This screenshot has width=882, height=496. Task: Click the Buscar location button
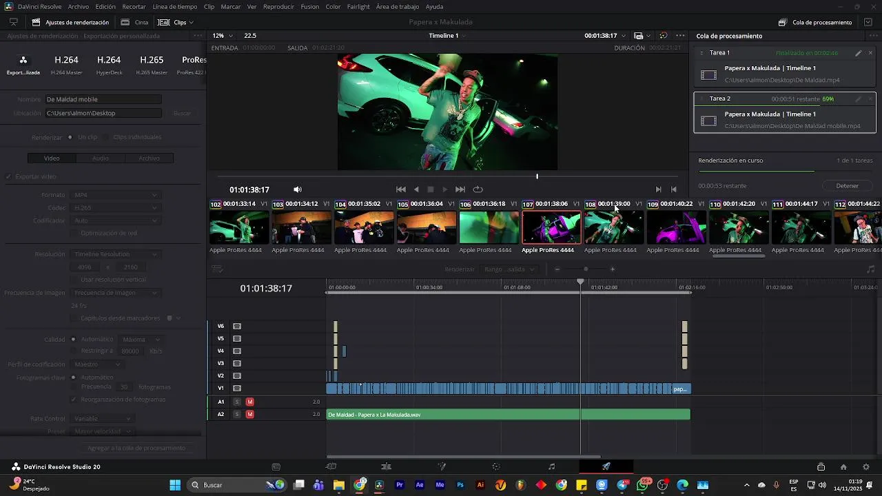pos(182,113)
